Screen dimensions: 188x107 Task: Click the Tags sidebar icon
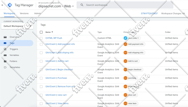click(x=5, y=43)
